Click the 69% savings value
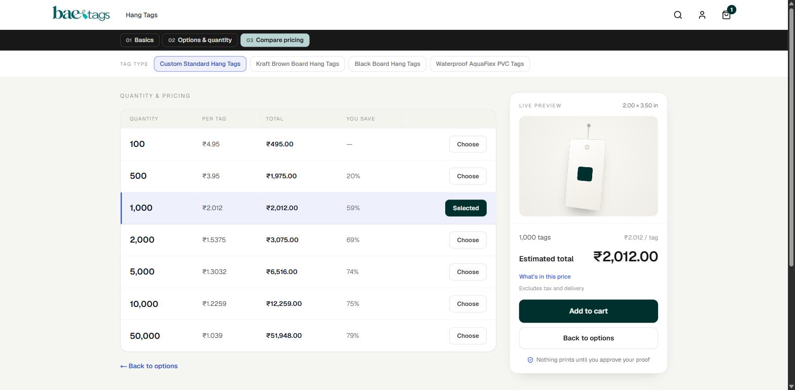This screenshot has height=390, width=795. 353,240
